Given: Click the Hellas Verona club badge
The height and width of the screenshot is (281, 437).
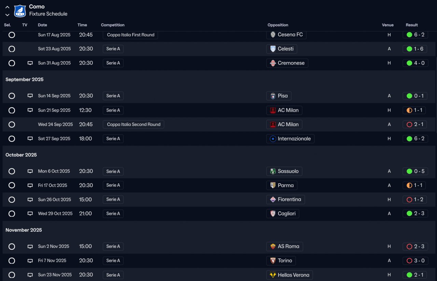Looking at the screenshot, I should point(273,275).
